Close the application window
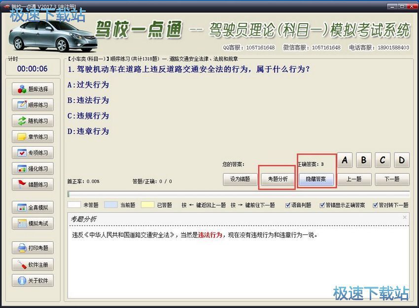419x308 pixels. click(412, 6)
